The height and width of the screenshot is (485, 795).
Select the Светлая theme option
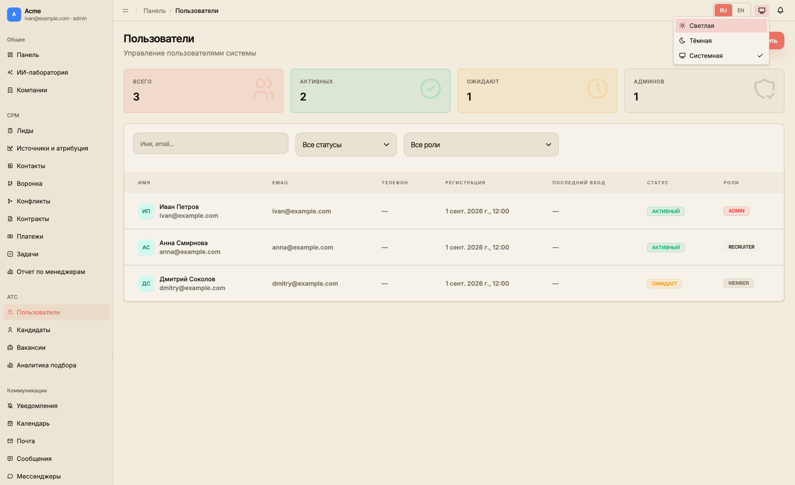(x=721, y=26)
